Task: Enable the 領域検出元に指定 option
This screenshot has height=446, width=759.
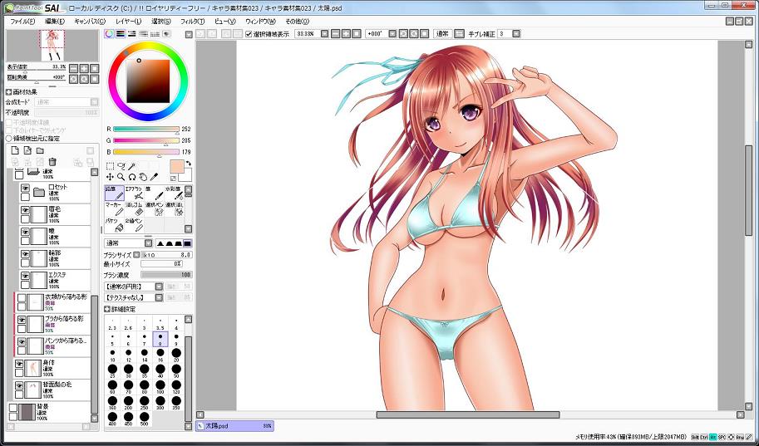Action: point(9,139)
